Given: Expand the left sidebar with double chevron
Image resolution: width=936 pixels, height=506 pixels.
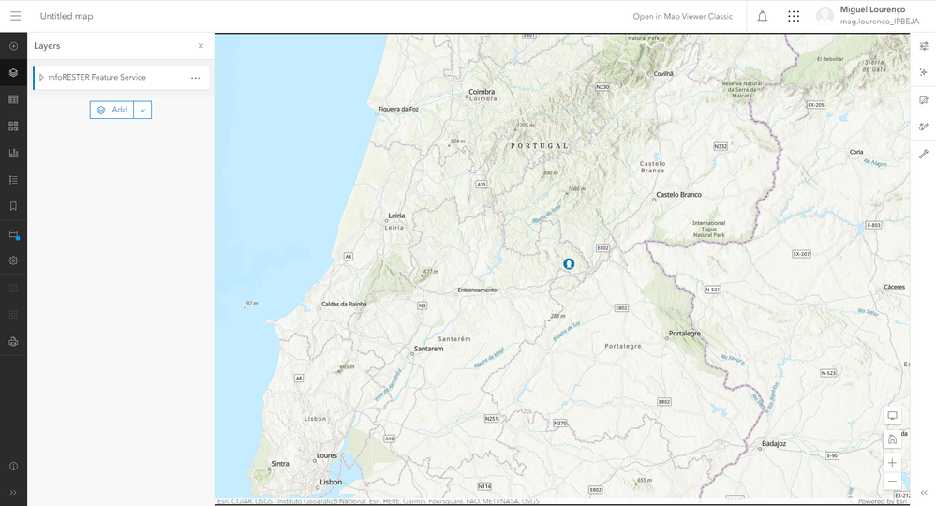Looking at the screenshot, I should [x=13, y=493].
